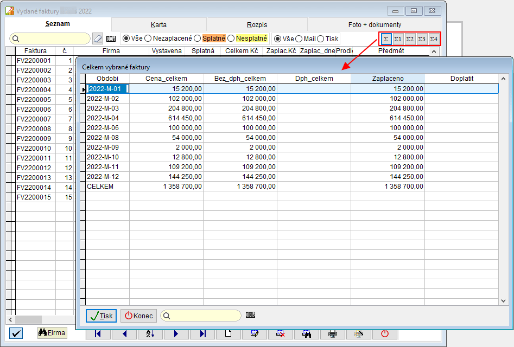Click the CELKEM total row
This screenshot has width=514, height=347.
[292, 187]
